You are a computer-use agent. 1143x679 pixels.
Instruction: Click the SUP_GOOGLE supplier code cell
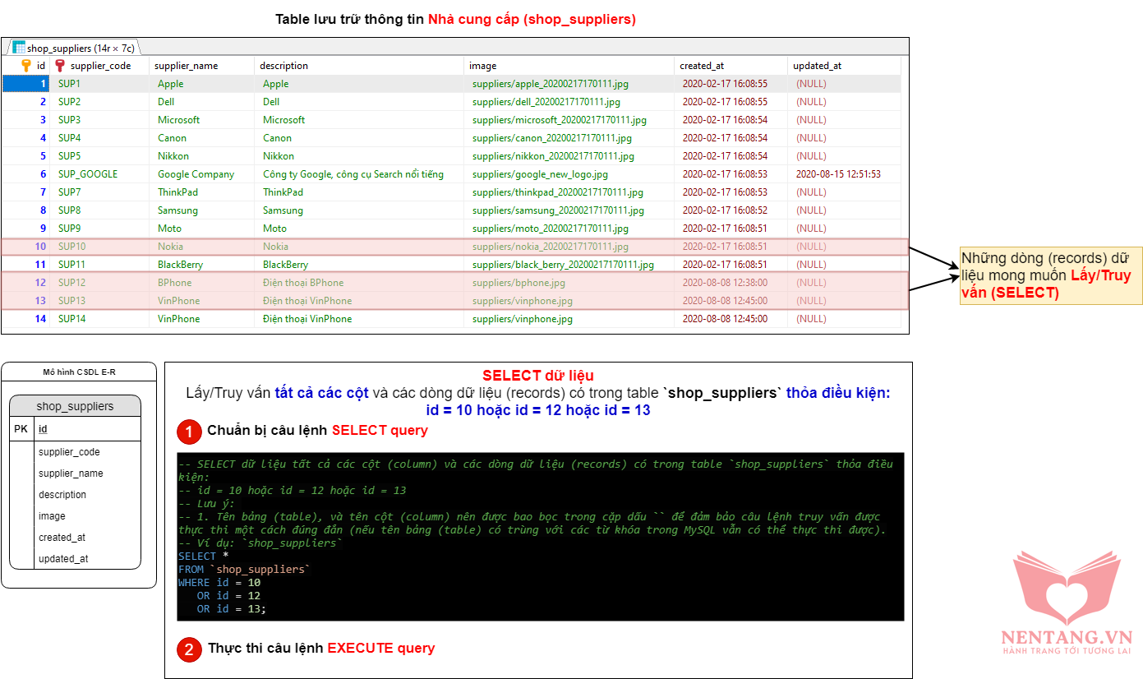88,174
